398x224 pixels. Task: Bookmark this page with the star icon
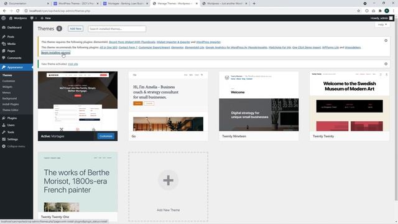coord(359,11)
